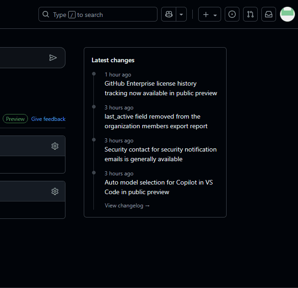Click the slash shortcut key hint
This screenshot has width=298, height=288.
(72, 15)
